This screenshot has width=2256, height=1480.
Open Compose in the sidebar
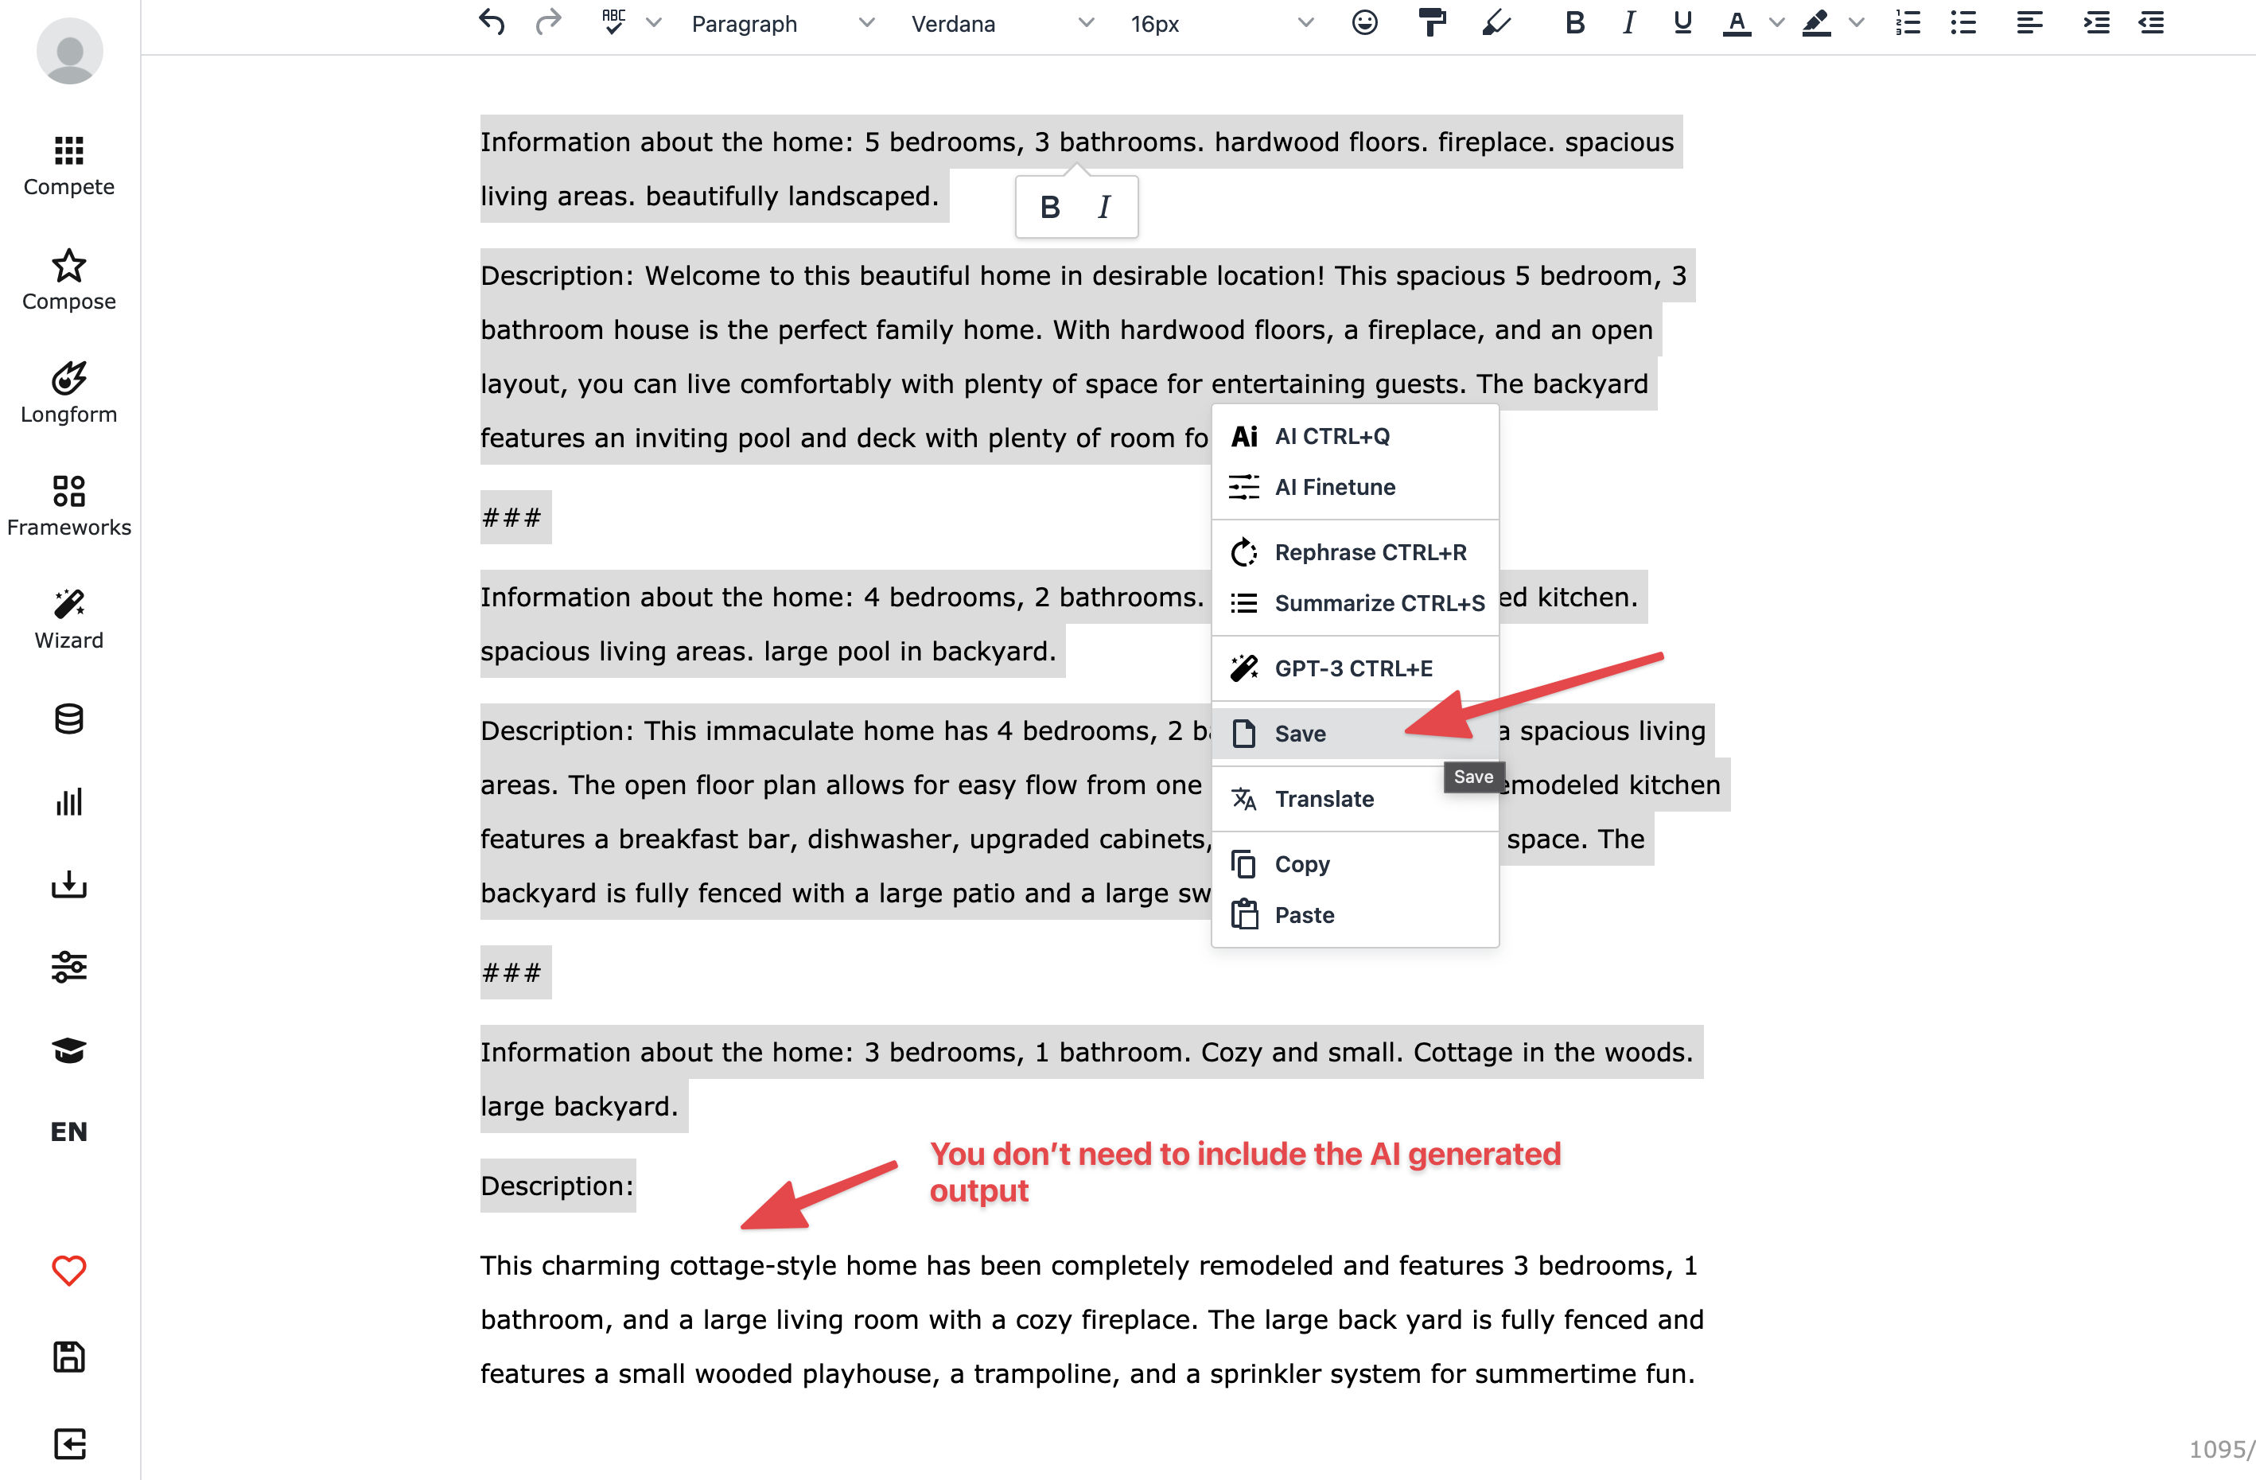(69, 281)
